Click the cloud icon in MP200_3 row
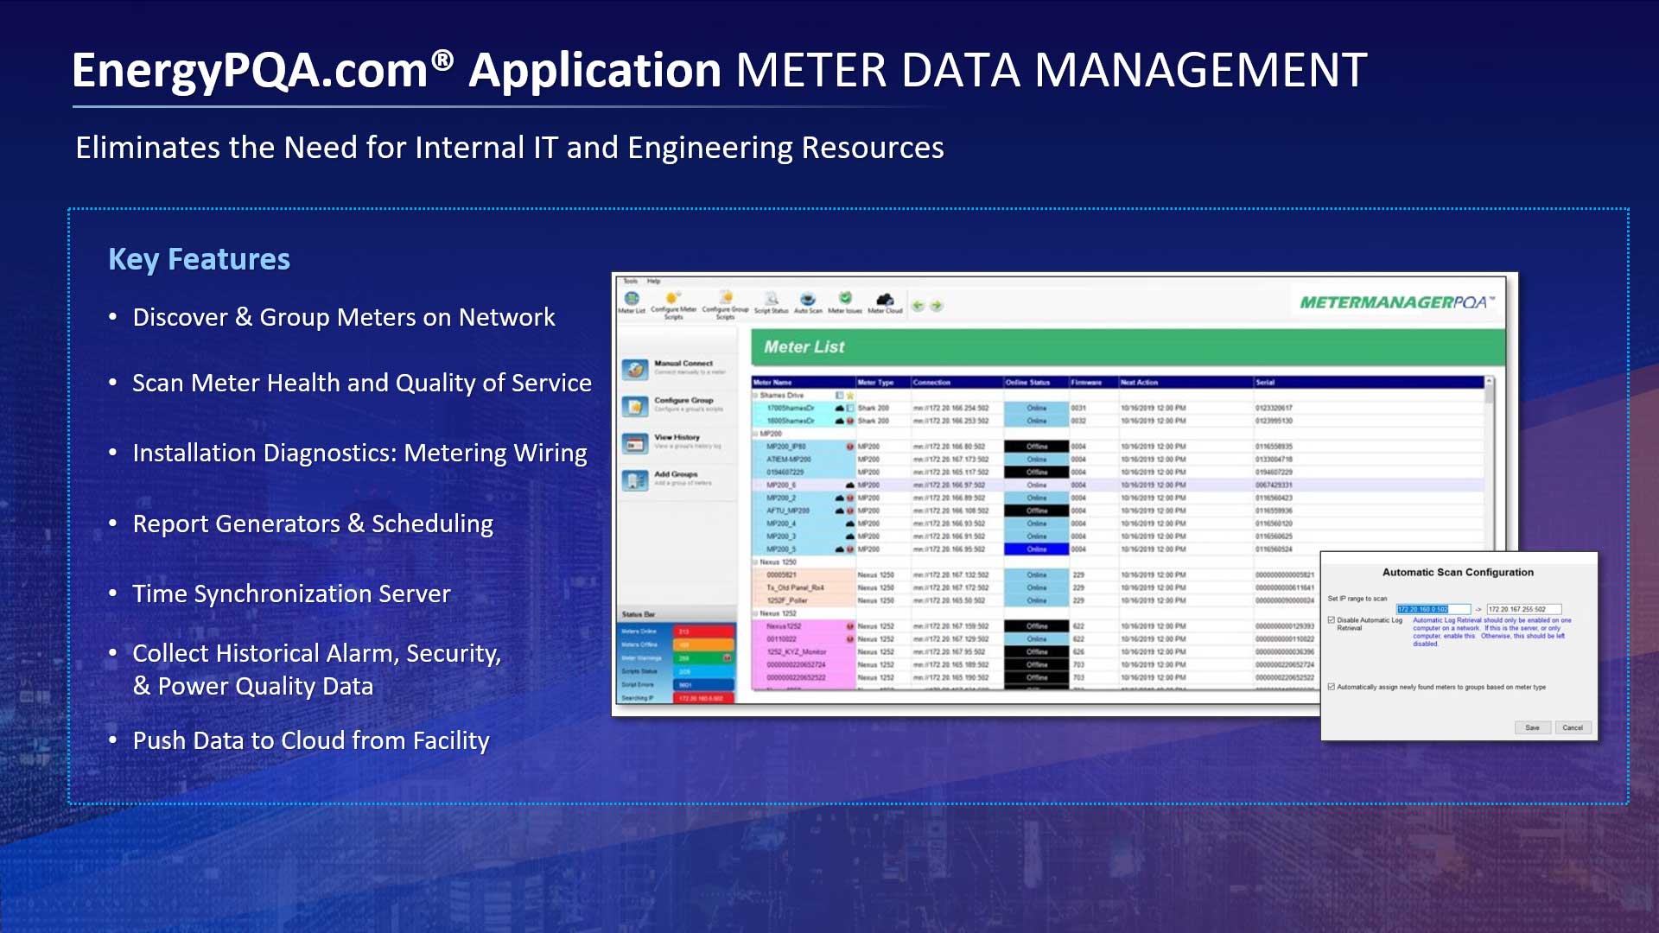The image size is (1659, 933). 850,536
